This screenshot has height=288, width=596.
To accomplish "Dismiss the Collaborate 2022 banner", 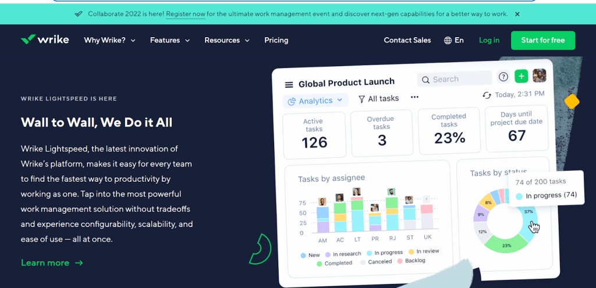I will click(x=517, y=14).
